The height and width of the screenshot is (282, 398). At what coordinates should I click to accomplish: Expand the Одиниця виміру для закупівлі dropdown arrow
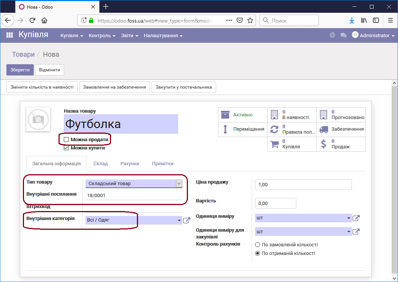click(x=349, y=231)
